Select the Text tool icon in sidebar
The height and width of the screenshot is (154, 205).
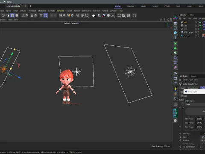tap(175, 37)
